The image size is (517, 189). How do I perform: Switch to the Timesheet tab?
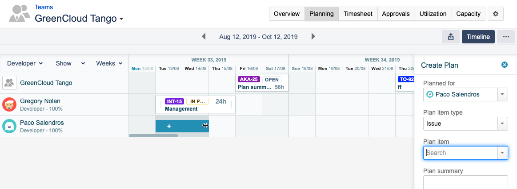[358, 14]
